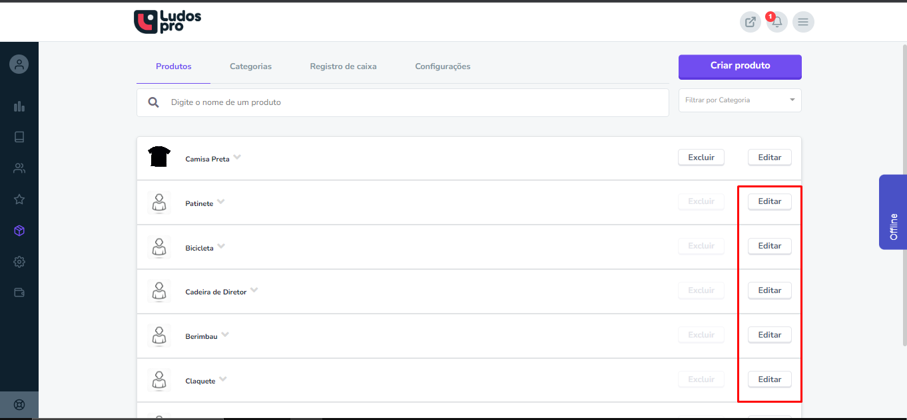Viewport: 907px width, 420px height.
Task: Click the LudosPro logo
Action: coord(167,22)
